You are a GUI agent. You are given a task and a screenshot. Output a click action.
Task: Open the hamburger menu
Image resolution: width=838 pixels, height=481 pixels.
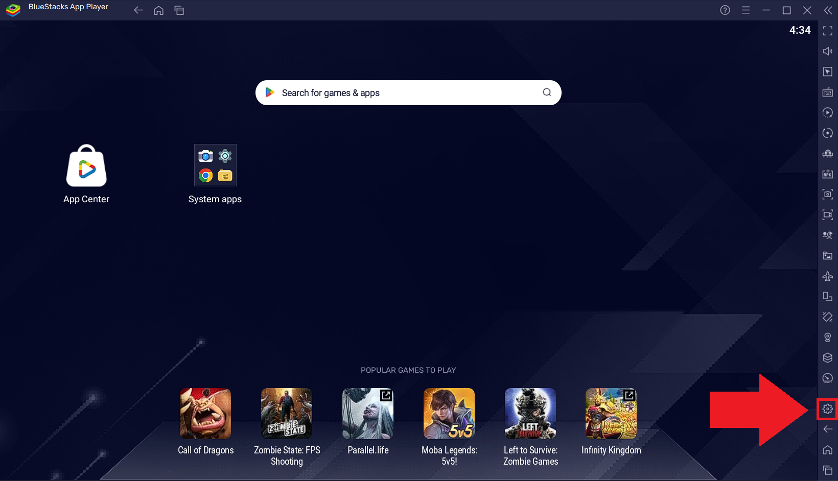pyautogui.click(x=746, y=10)
